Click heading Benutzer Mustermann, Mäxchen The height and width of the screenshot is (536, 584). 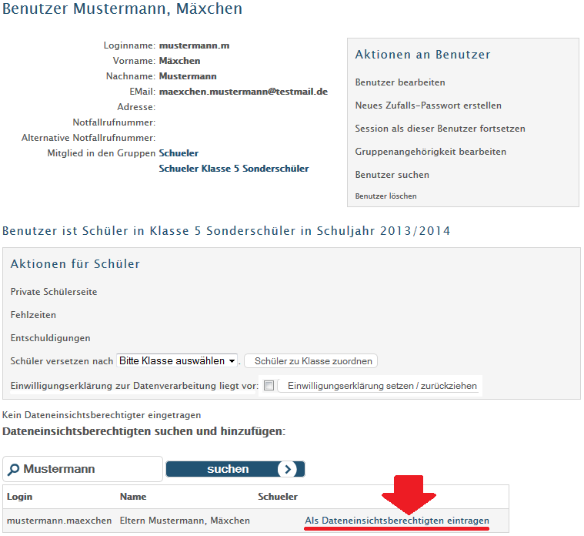[122, 8]
